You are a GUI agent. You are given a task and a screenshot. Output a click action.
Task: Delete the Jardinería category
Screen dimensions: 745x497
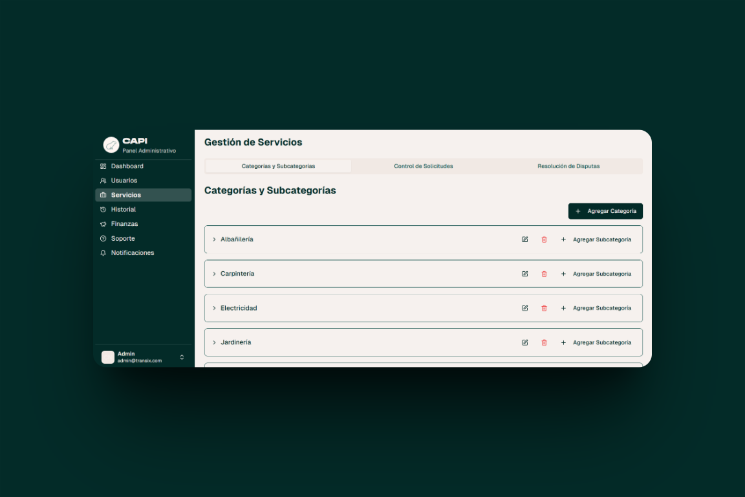coord(544,342)
